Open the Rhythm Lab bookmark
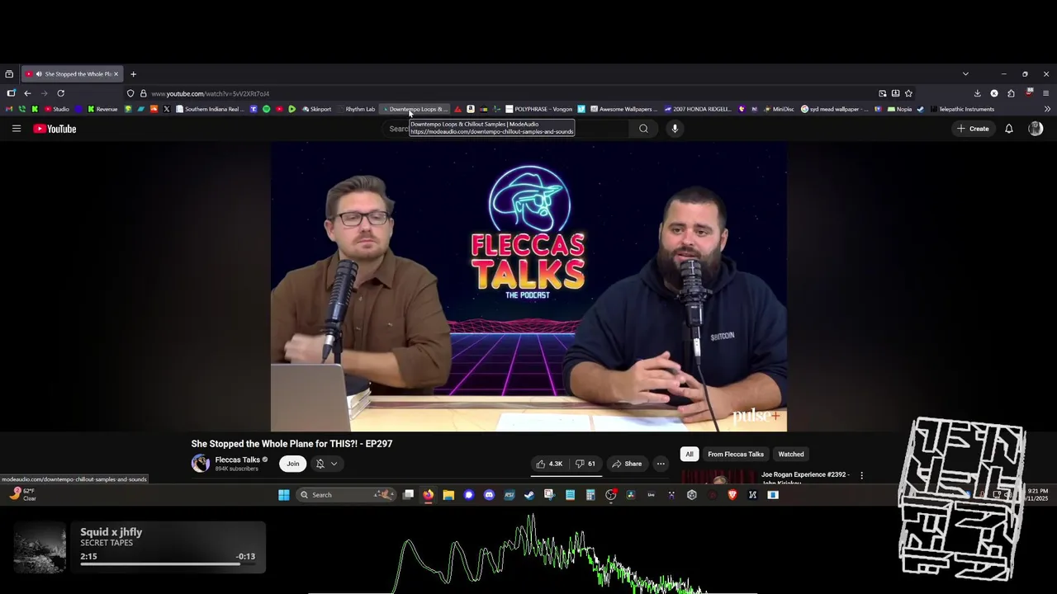The width and height of the screenshot is (1057, 594). tap(356, 109)
